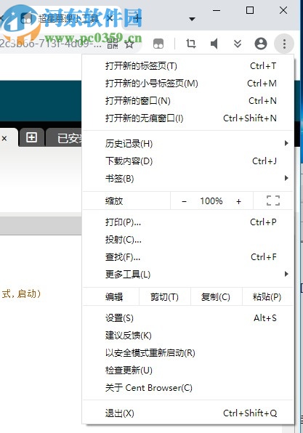Expand the 更多工具(L) submenu

point(187,274)
